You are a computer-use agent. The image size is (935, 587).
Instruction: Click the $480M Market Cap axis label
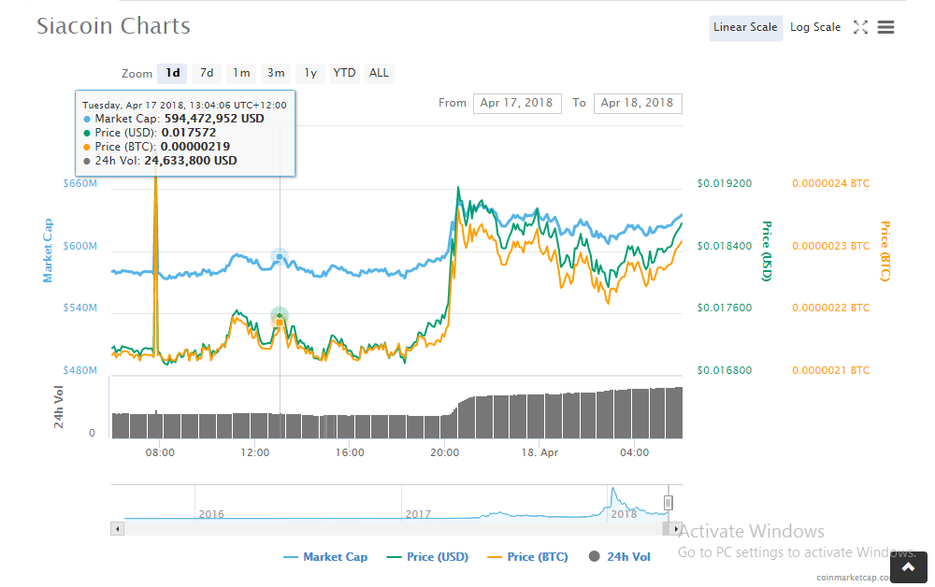click(x=79, y=371)
